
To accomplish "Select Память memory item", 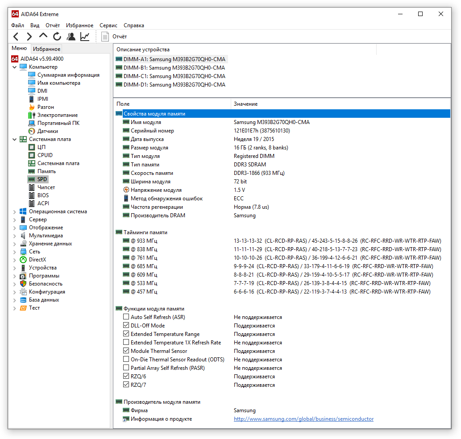I will 46,171.
